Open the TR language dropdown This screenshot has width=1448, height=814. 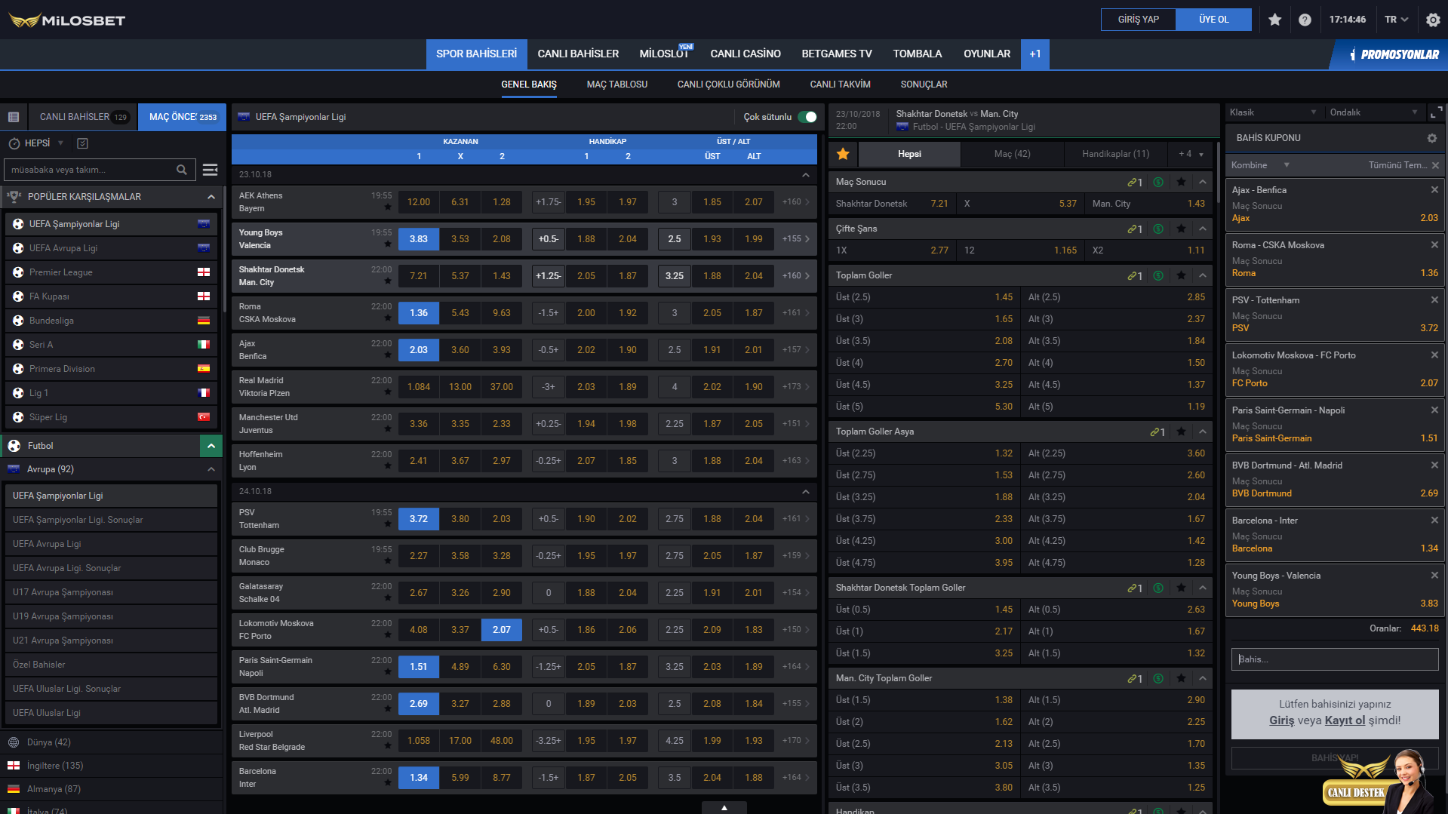coord(1397,20)
